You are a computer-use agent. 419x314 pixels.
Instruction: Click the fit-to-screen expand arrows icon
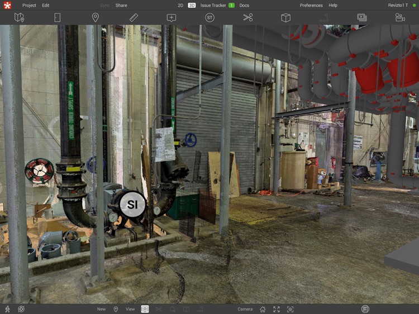click(x=277, y=309)
